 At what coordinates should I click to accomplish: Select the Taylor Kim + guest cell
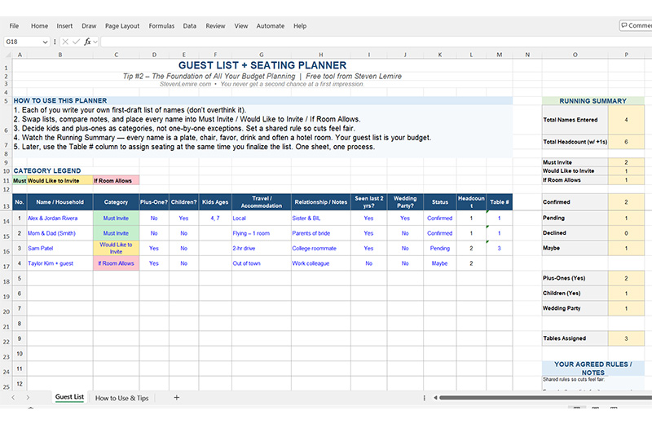point(59,263)
